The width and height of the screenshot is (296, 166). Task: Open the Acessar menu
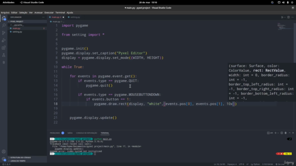pos(38,12)
